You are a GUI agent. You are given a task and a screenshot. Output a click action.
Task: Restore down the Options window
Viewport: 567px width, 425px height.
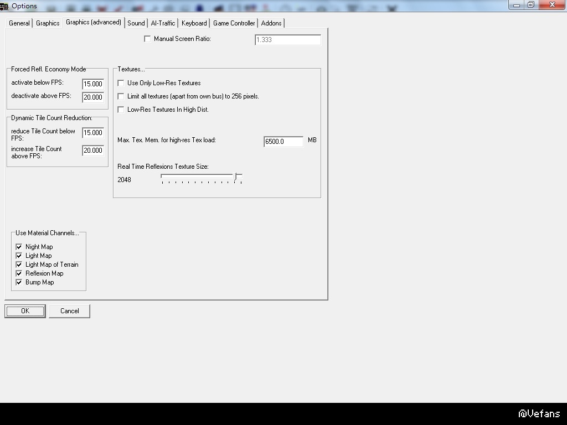pos(531,5)
